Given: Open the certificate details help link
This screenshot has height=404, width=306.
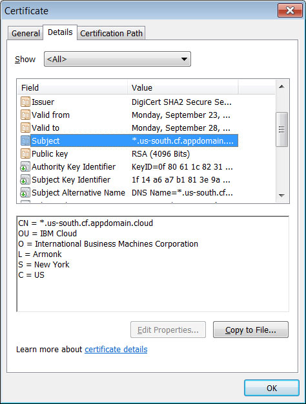Looking at the screenshot, I should [x=116, y=350].
